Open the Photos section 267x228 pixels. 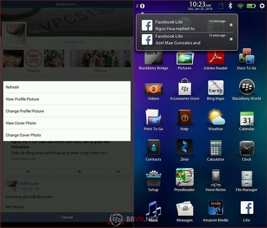100,62
